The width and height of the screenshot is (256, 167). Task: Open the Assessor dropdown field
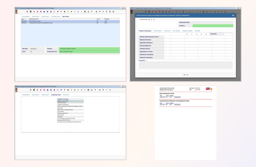click(x=213, y=26)
